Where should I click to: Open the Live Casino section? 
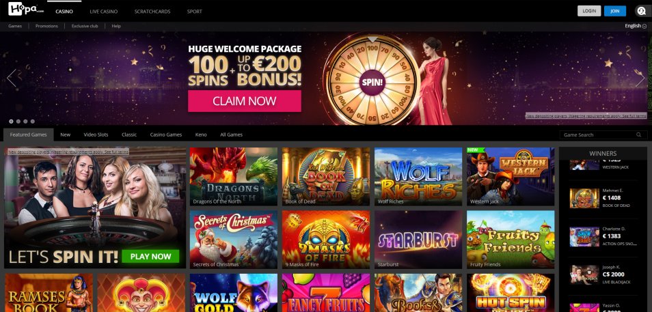pos(104,11)
